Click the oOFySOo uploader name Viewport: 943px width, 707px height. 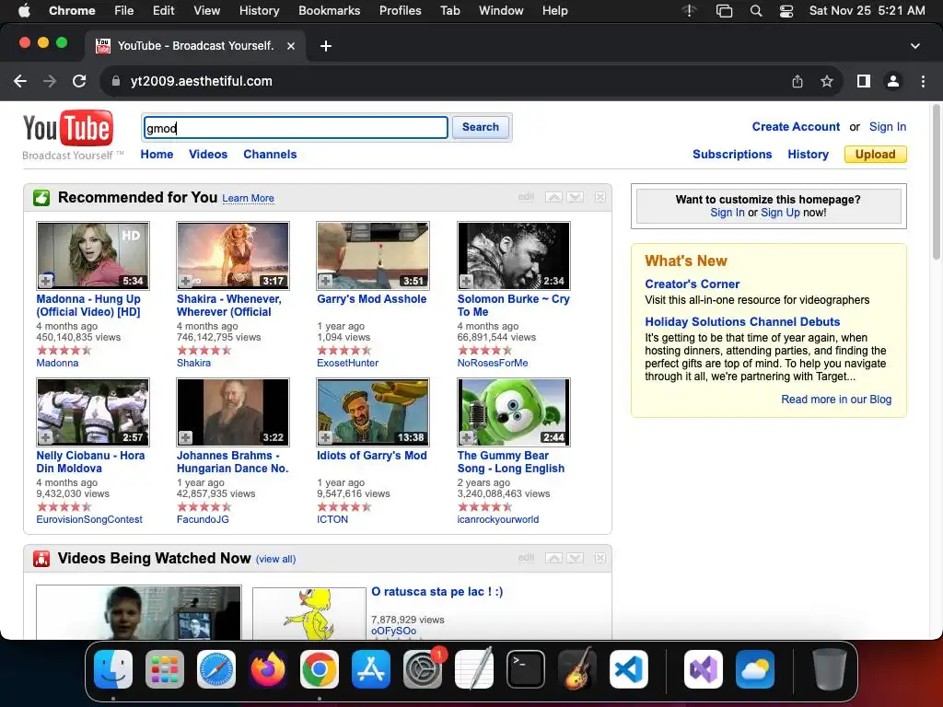click(x=393, y=631)
